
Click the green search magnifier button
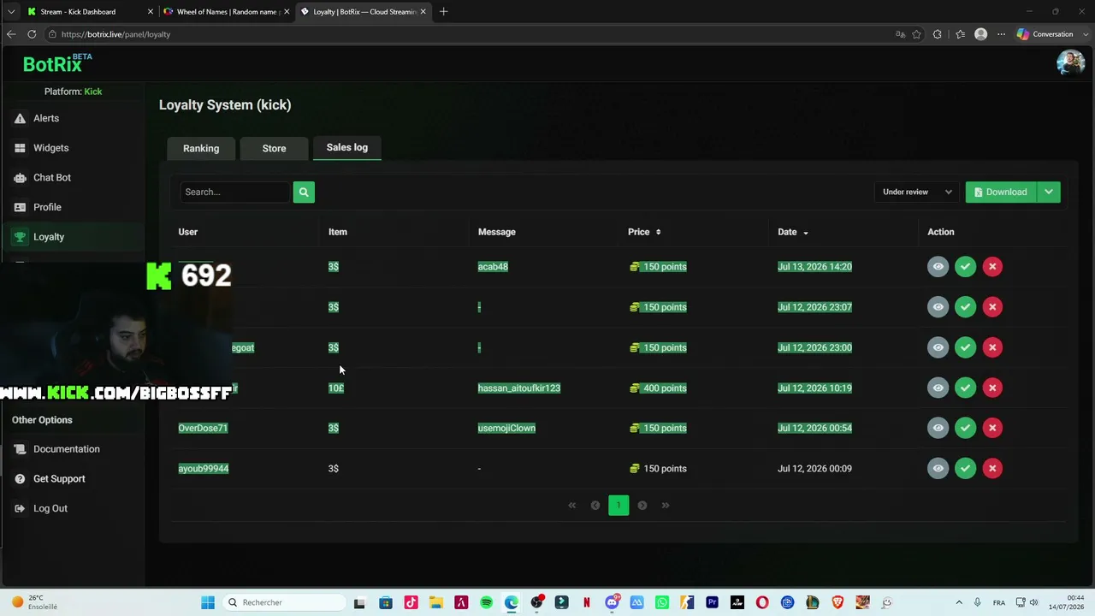coord(304,192)
